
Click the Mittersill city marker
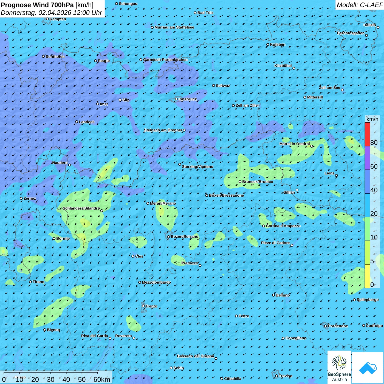305,97
